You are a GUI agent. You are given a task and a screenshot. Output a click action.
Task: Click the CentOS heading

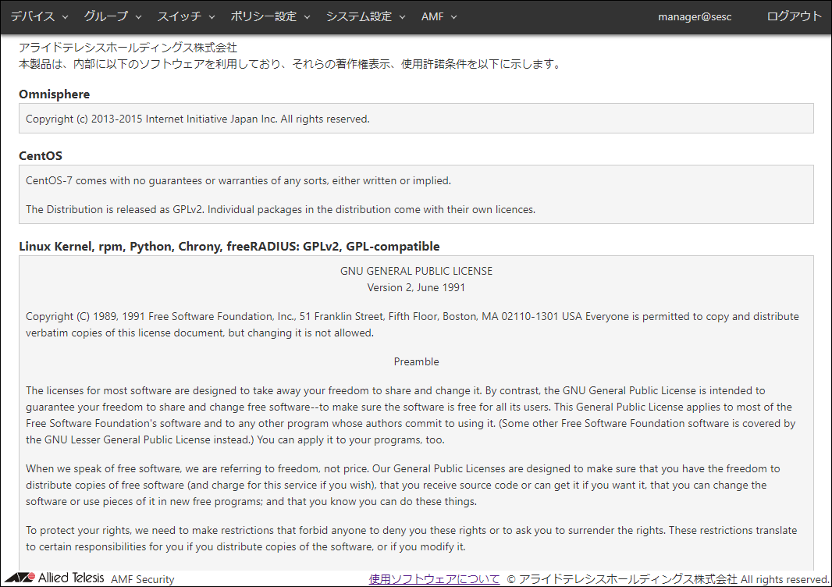[x=41, y=155]
